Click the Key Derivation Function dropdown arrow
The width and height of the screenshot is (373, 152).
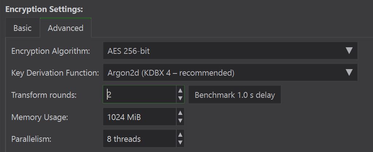(x=349, y=73)
